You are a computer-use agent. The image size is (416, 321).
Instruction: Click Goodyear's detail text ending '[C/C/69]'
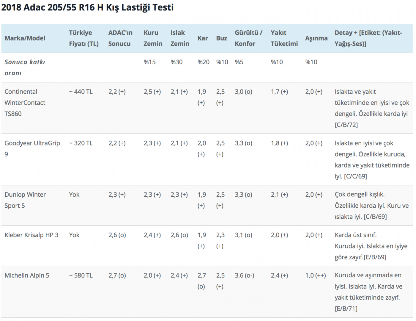pyautogui.click(x=372, y=159)
